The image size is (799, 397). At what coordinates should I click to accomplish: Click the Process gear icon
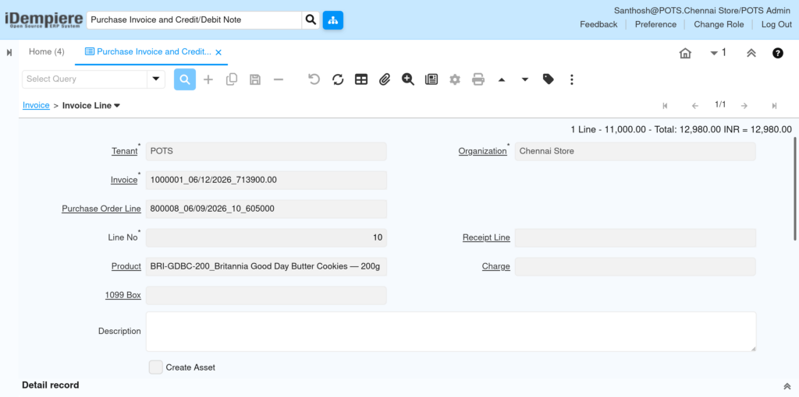(x=455, y=79)
